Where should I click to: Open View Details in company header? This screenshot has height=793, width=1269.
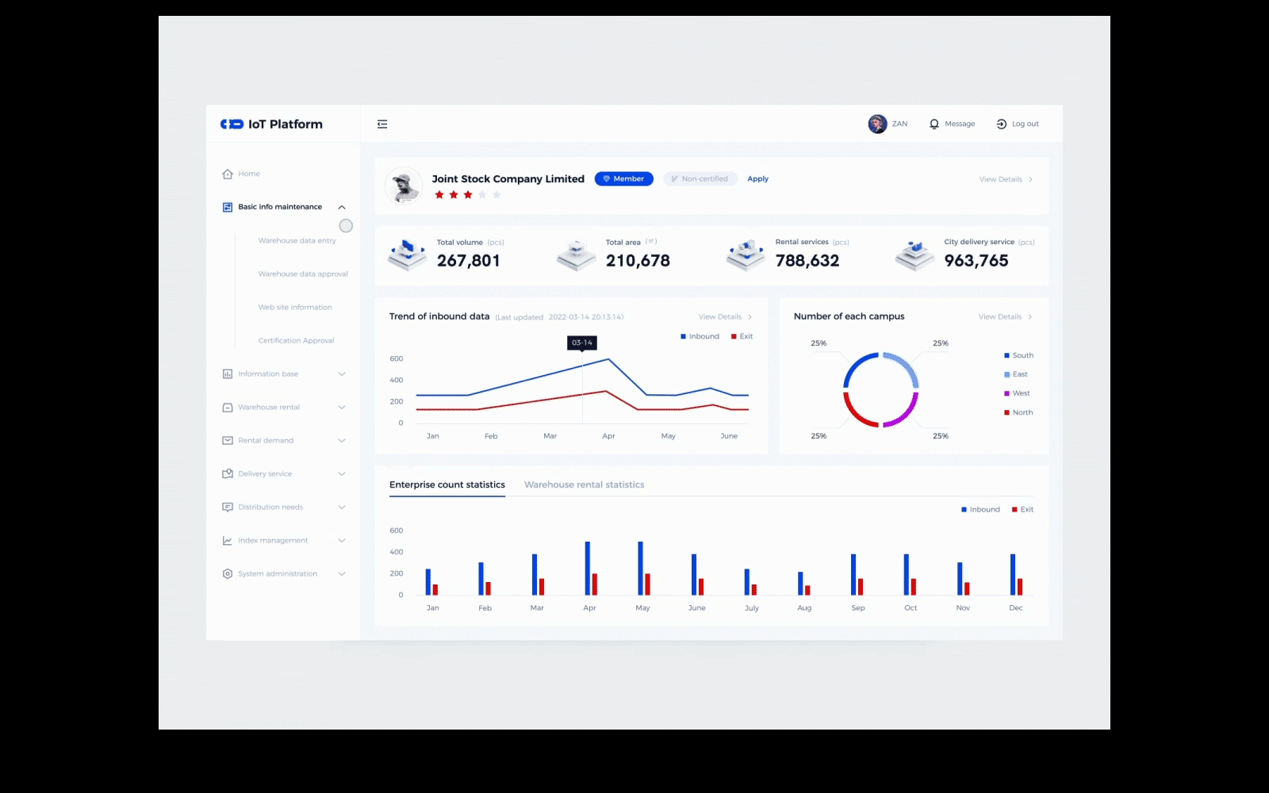point(1006,179)
